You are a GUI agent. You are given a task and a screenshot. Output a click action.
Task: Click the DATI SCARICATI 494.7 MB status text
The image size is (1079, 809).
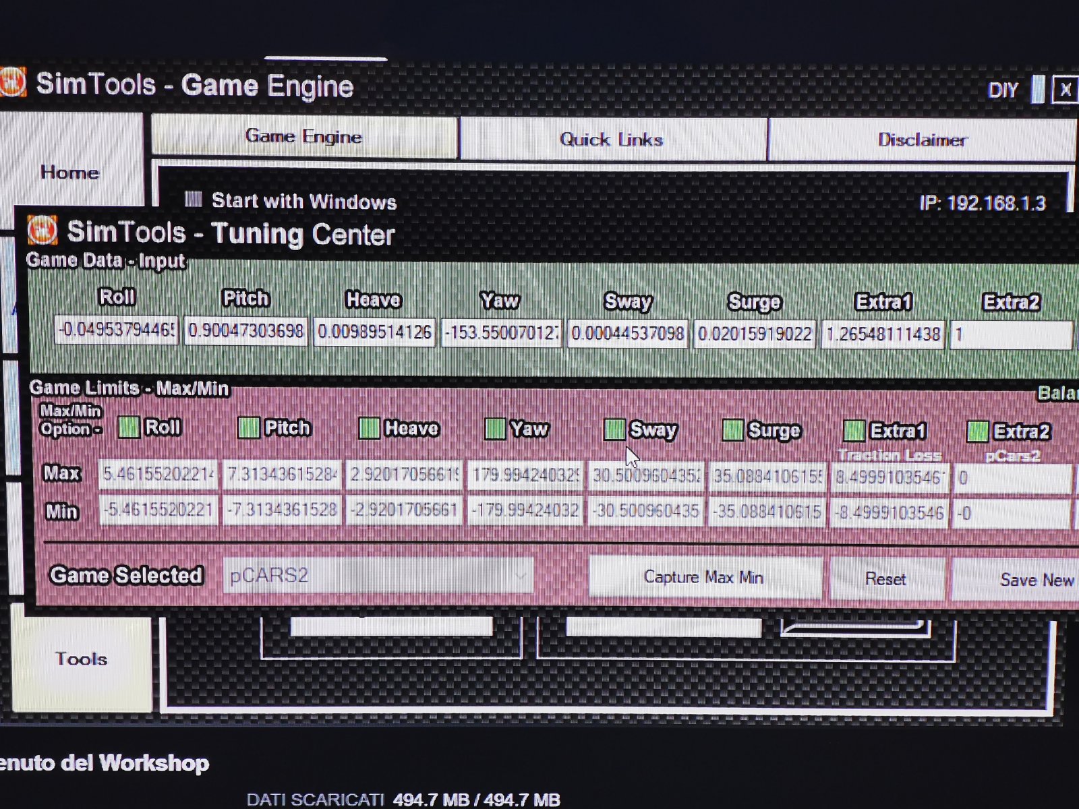click(x=403, y=800)
